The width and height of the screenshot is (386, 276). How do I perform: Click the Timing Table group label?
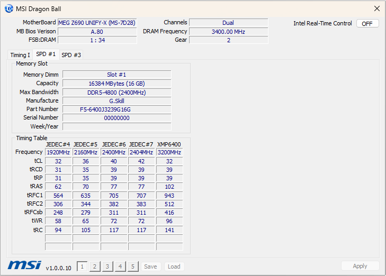click(x=32, y=138)
